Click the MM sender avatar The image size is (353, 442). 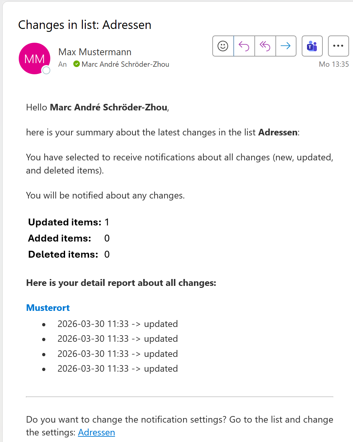pos(34,58)
